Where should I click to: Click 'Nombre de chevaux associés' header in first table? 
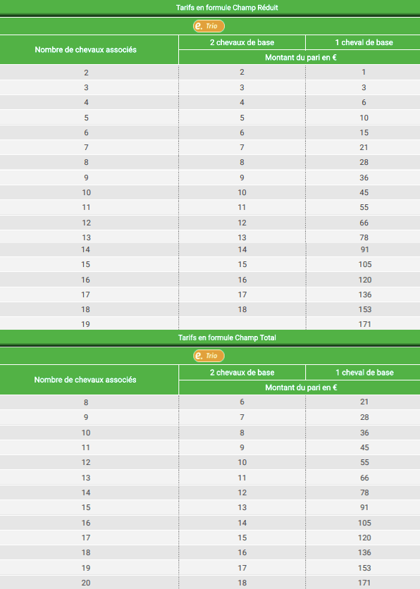[x=86, y=49]
